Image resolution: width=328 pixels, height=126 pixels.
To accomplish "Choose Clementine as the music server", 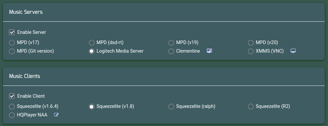I will click(x=171, y=51).
